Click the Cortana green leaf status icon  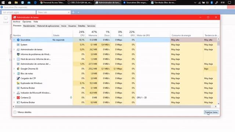pos(71,98)
